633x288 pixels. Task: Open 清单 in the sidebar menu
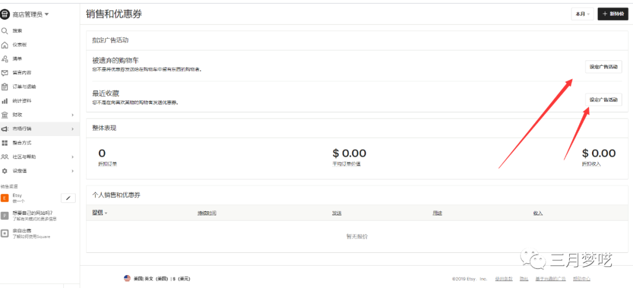coord(18,59)
